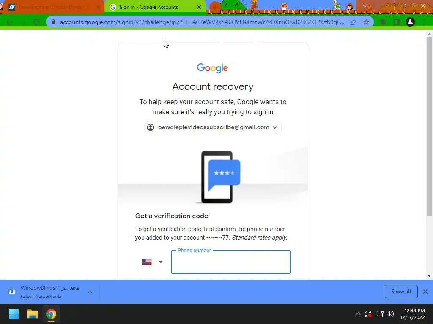The width and height of the screenshot is (433, 324).
Task: Open the volume control tray icon
Action: tap(390, 314)
